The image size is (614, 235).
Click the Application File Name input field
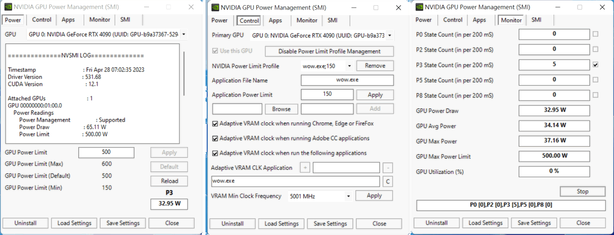tap(347, 80)
